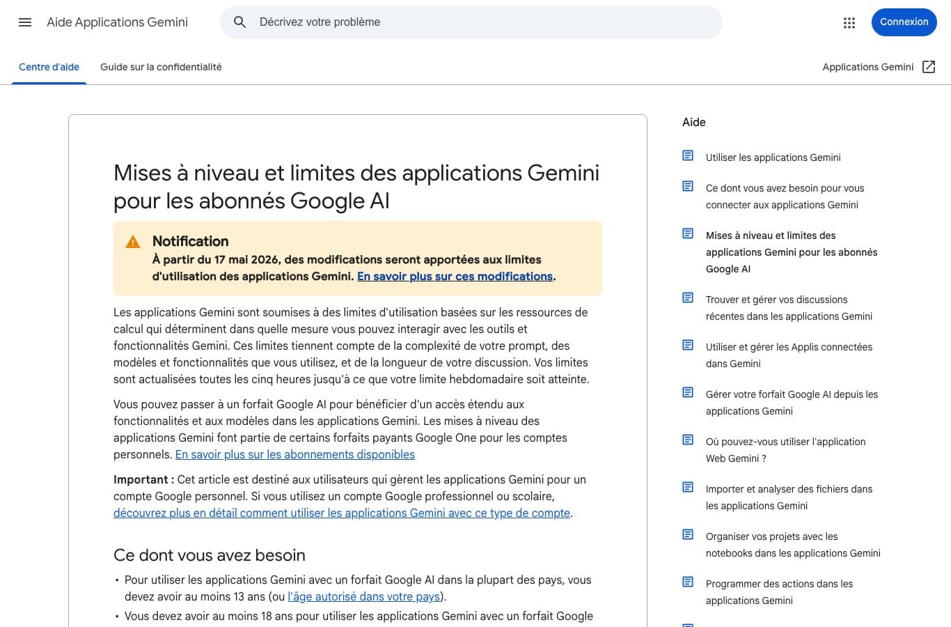
Task: Focus the Décrivez votre problème search field
Action: (471, 22)
